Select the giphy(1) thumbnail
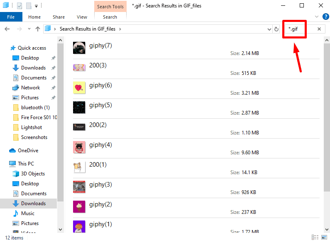The width and height of the screenshot is (330, 242). [x=79, y=226]
